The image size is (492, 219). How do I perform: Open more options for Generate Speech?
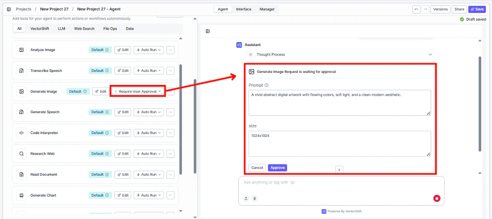170,112
